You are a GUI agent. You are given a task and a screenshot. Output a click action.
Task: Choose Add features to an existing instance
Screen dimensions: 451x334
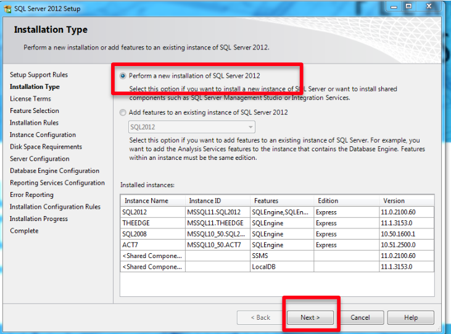tap(123, 112)
